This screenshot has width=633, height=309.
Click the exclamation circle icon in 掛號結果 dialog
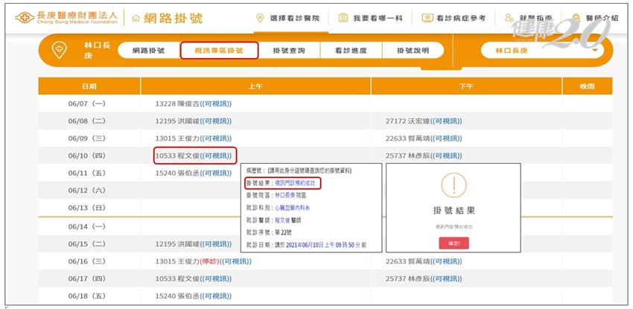(x=454, y=185)
